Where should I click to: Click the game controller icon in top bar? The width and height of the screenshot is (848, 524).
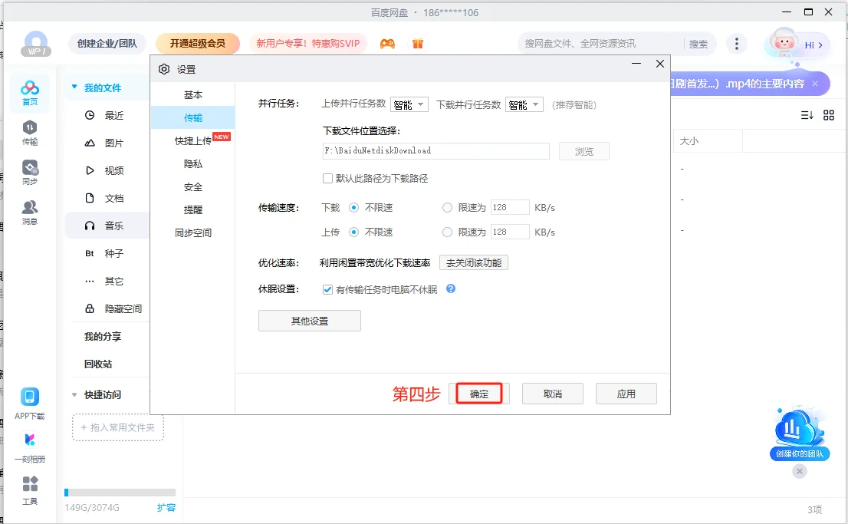tap(387, 44)
